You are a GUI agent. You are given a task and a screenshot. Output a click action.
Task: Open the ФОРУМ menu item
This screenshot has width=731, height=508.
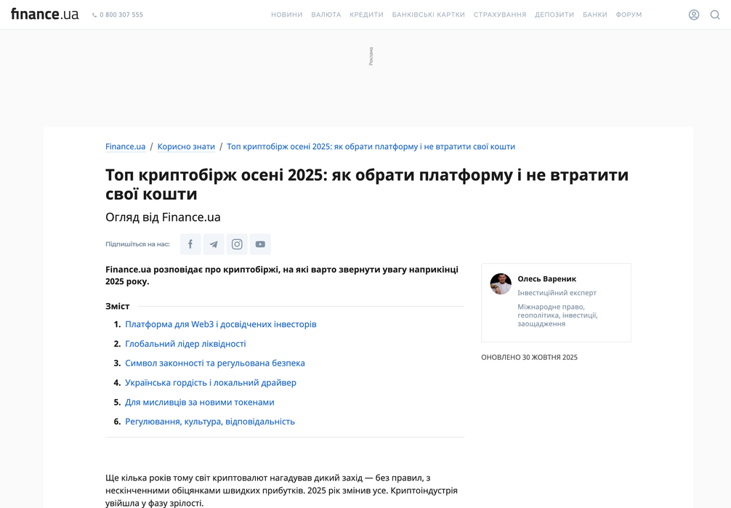pyautogui.click(x=629, y=15)
